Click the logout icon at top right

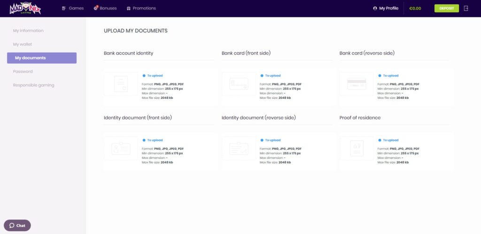466,8
